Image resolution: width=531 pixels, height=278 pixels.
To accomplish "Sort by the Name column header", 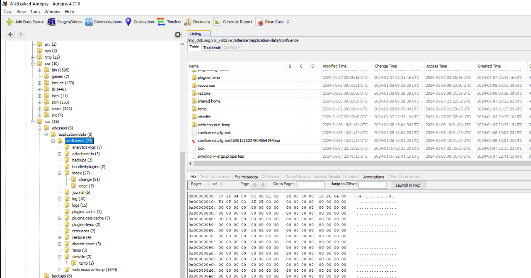I will click(237, 66).
